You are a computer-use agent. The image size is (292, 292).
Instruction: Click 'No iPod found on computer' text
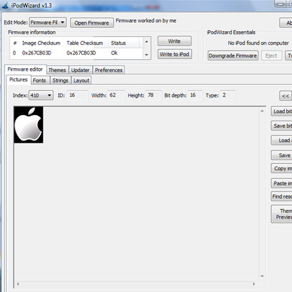258,43
